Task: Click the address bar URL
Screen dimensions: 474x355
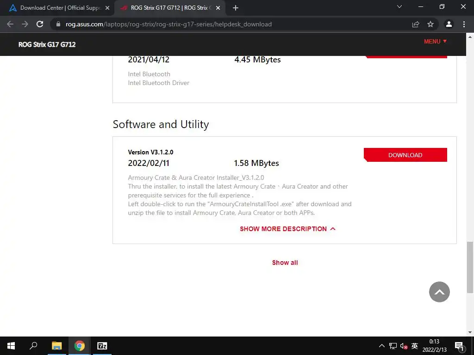Action: (x=168, y=24)
